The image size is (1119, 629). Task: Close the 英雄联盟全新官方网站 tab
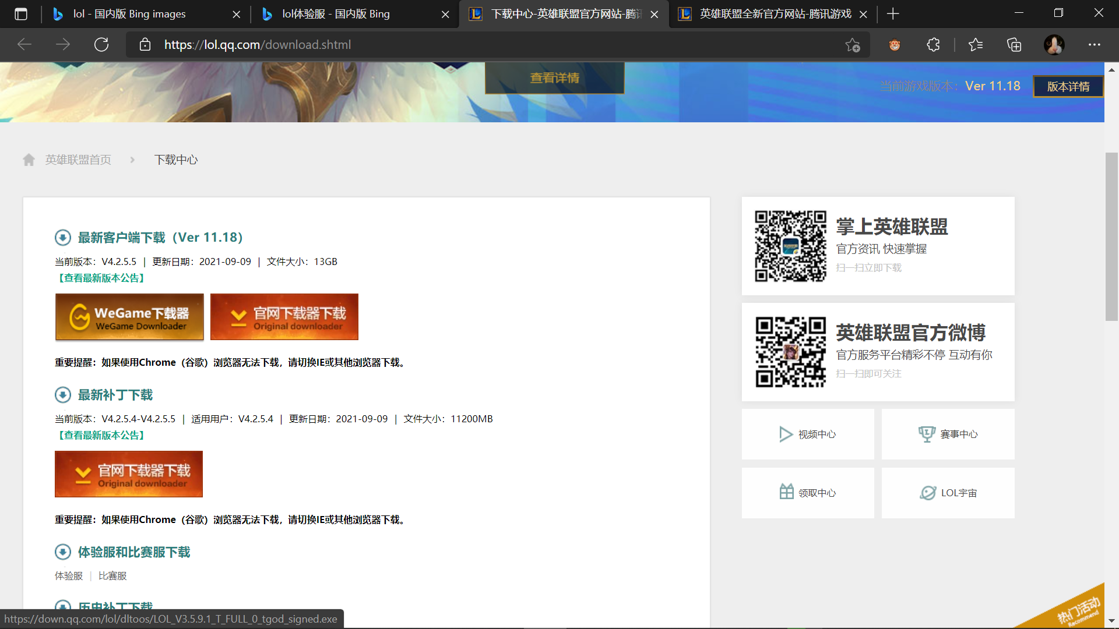pyautogui.click(x=863, y=14)
